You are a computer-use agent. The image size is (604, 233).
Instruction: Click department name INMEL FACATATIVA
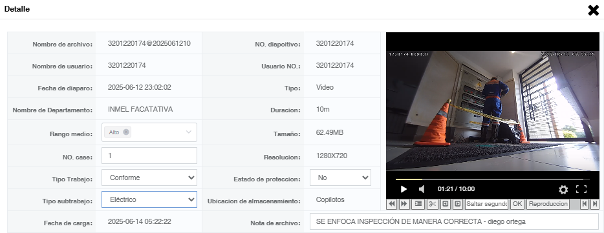140,109
